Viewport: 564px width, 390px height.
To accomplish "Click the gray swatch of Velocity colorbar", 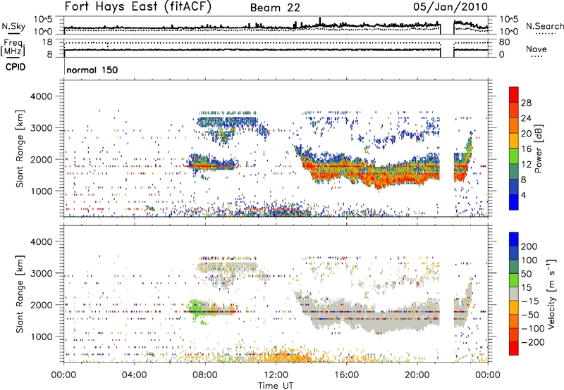I will point(514,294).
